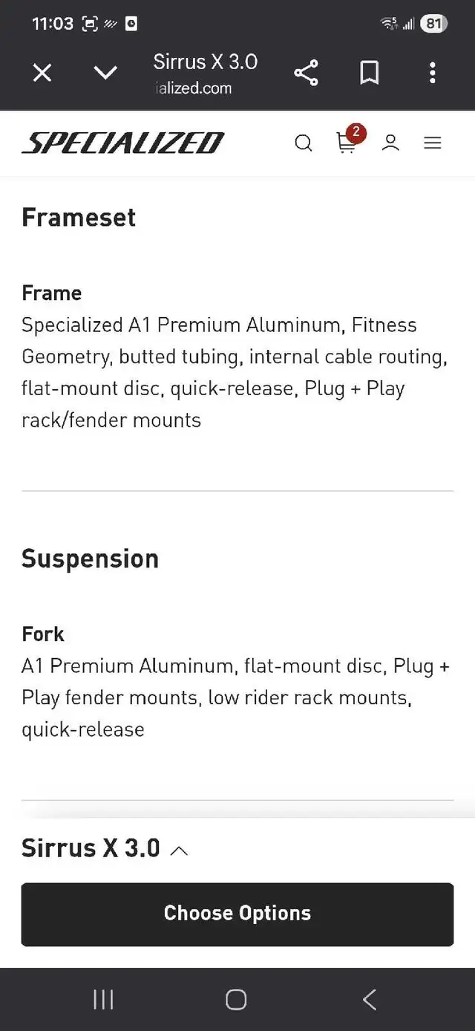Minimize the tab using the down chevron
The image size is (475, 1031).
[x=105, y=73]
